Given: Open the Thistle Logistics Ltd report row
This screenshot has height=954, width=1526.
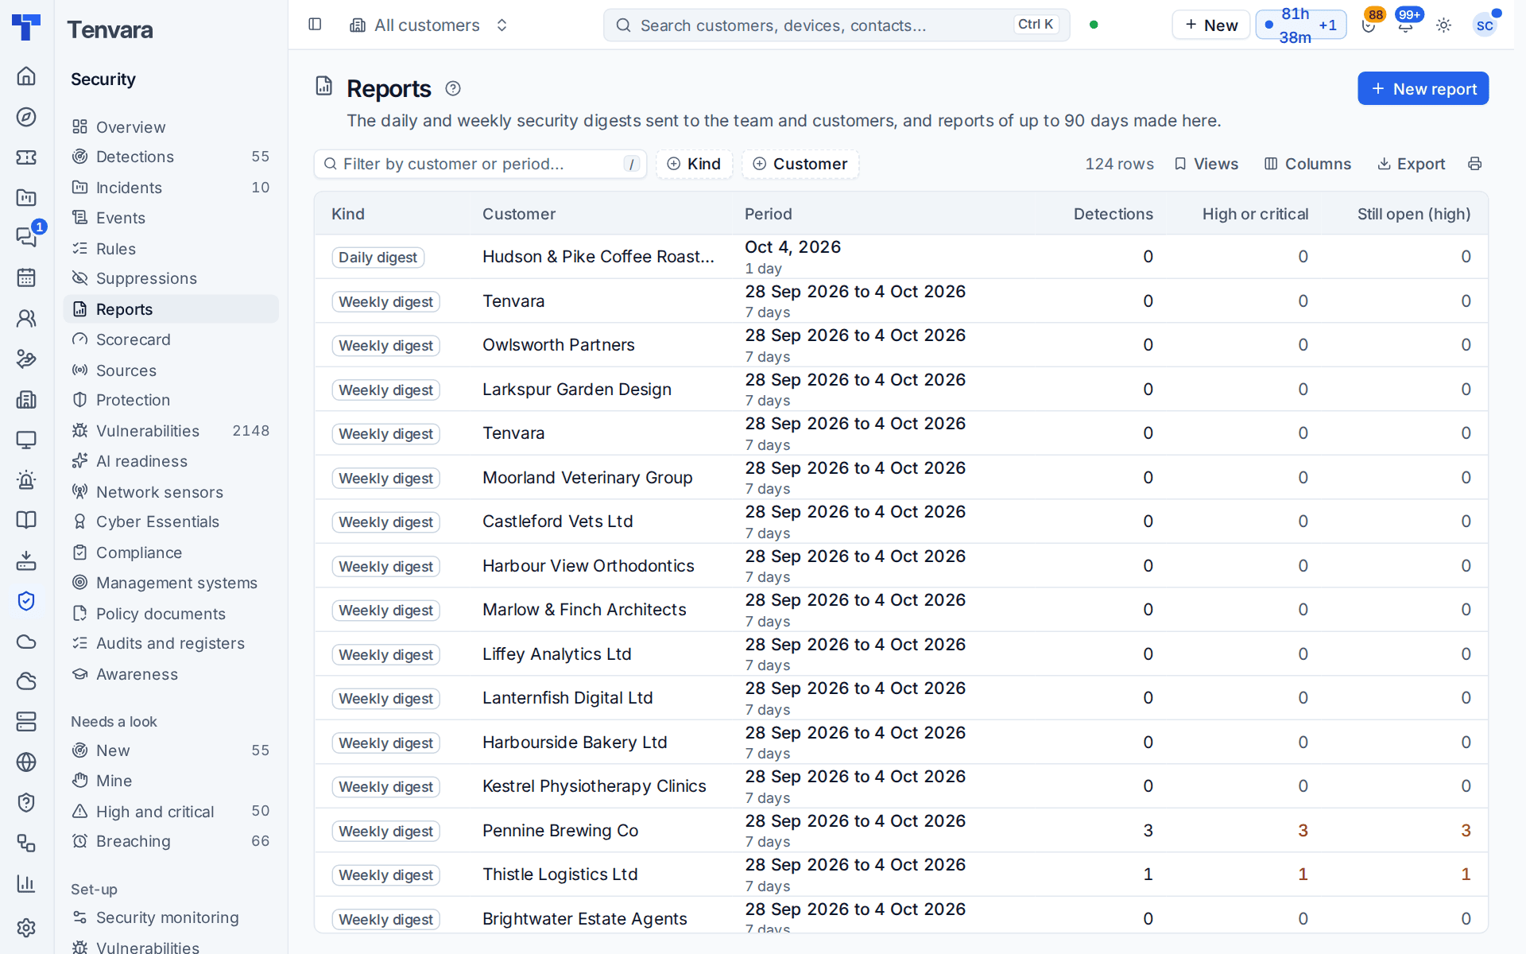Looking at the screenshot, I should (x=900, y=874).
